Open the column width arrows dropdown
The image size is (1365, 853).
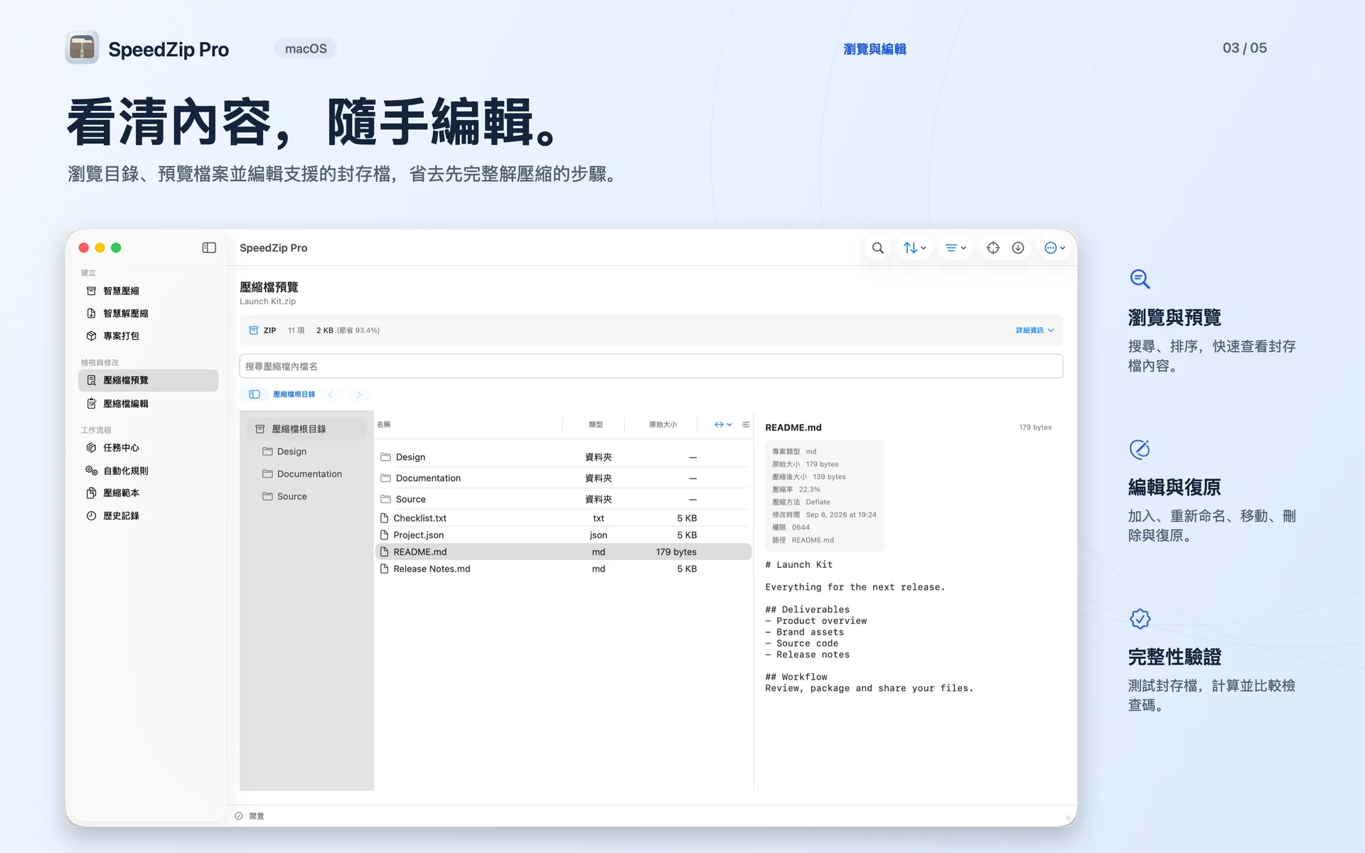pos(723,424)
